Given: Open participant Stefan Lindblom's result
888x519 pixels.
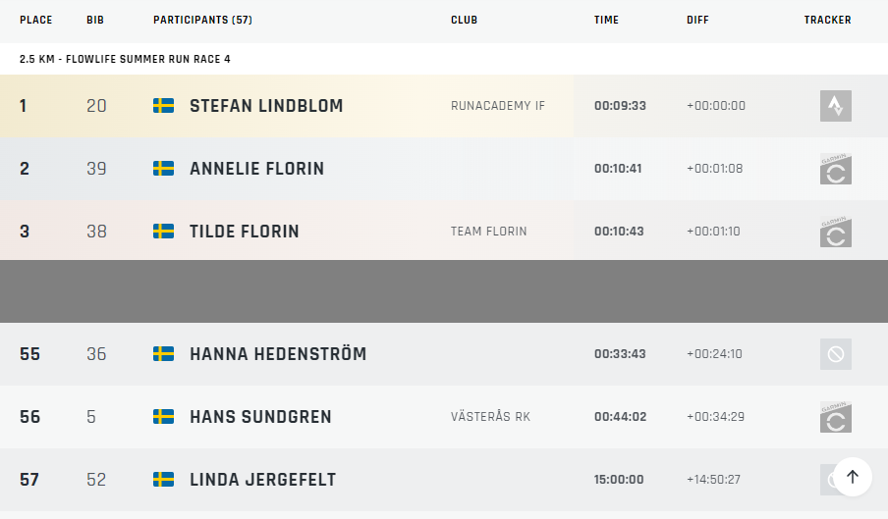Looking at the screenshot, I should (x=266, y=106).
